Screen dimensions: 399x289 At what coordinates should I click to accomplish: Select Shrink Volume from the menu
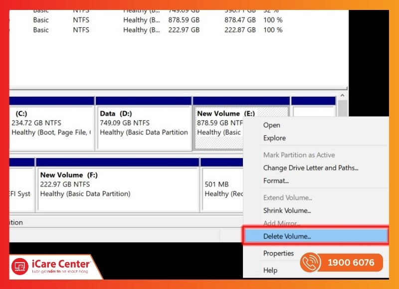(x=287, y=211)
